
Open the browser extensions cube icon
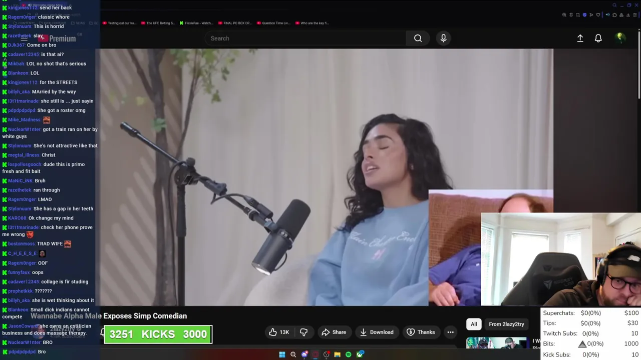614,15
